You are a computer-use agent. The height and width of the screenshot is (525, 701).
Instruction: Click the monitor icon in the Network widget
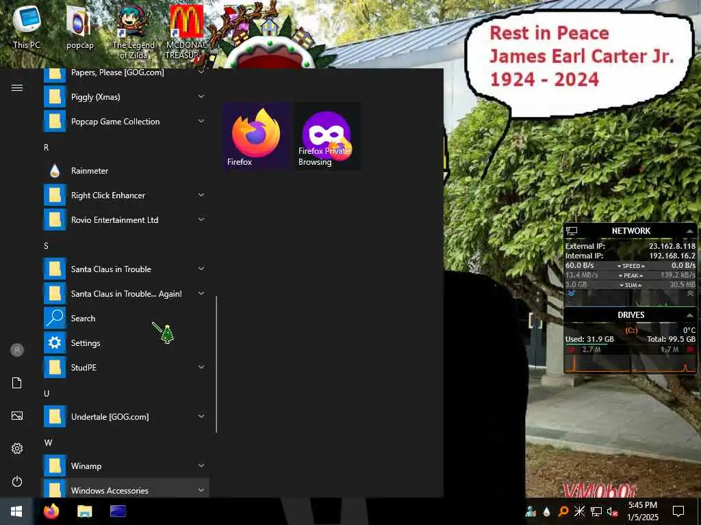[x=572, y=231]
